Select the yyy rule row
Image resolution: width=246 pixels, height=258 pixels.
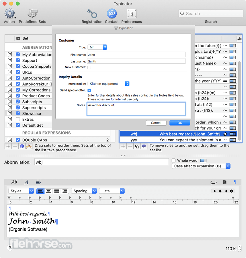click(x=178, y=140)
